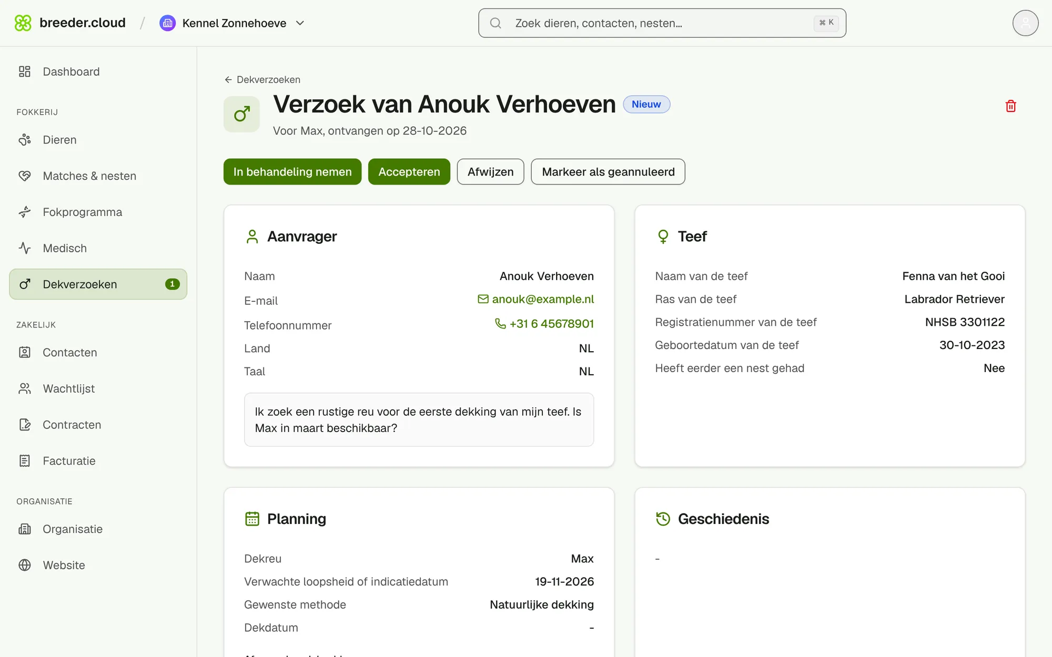The height and width of the screenshot is (657, 1052).
Task: Click the magnifier search icon
Action: [x=495, y=23]
